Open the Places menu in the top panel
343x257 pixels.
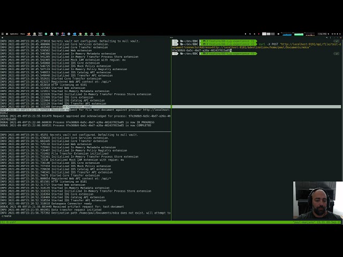[23, 34]
